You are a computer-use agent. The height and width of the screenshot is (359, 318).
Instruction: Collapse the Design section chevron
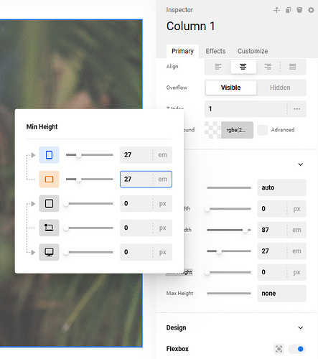coord(301,327)
